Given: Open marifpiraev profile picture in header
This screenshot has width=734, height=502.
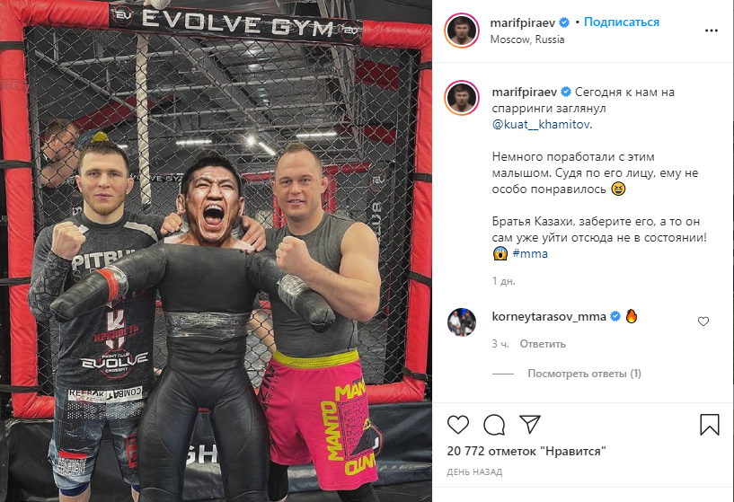Looking at the screenshot, I should point(462,31).
